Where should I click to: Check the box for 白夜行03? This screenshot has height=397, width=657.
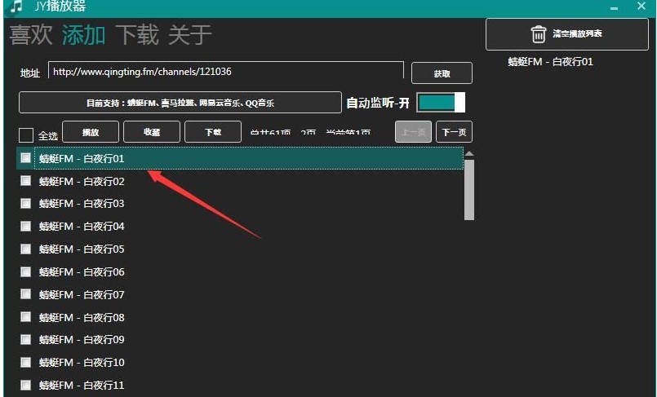click(25, 203)
